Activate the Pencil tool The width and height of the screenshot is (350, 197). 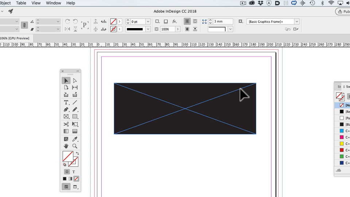click(75, 109)
